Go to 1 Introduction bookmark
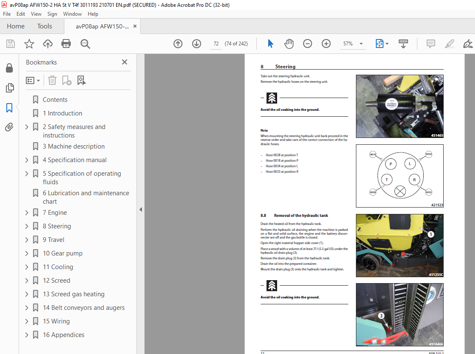 pos(62,113)
